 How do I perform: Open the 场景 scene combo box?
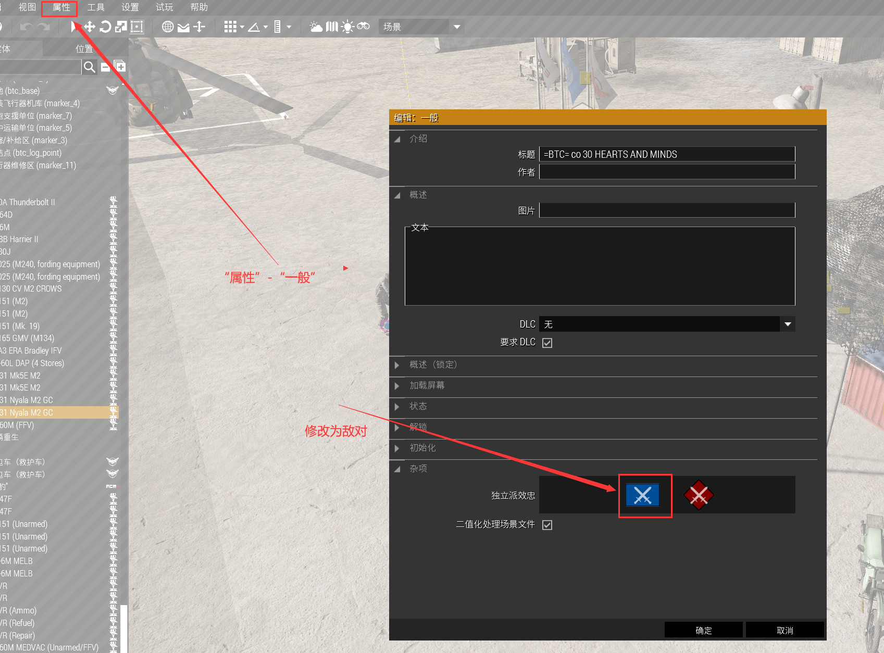(417, 27)
